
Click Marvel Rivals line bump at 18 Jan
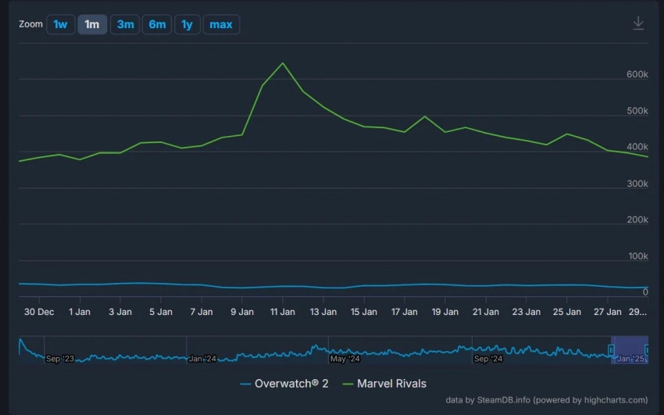pos(424,116)
